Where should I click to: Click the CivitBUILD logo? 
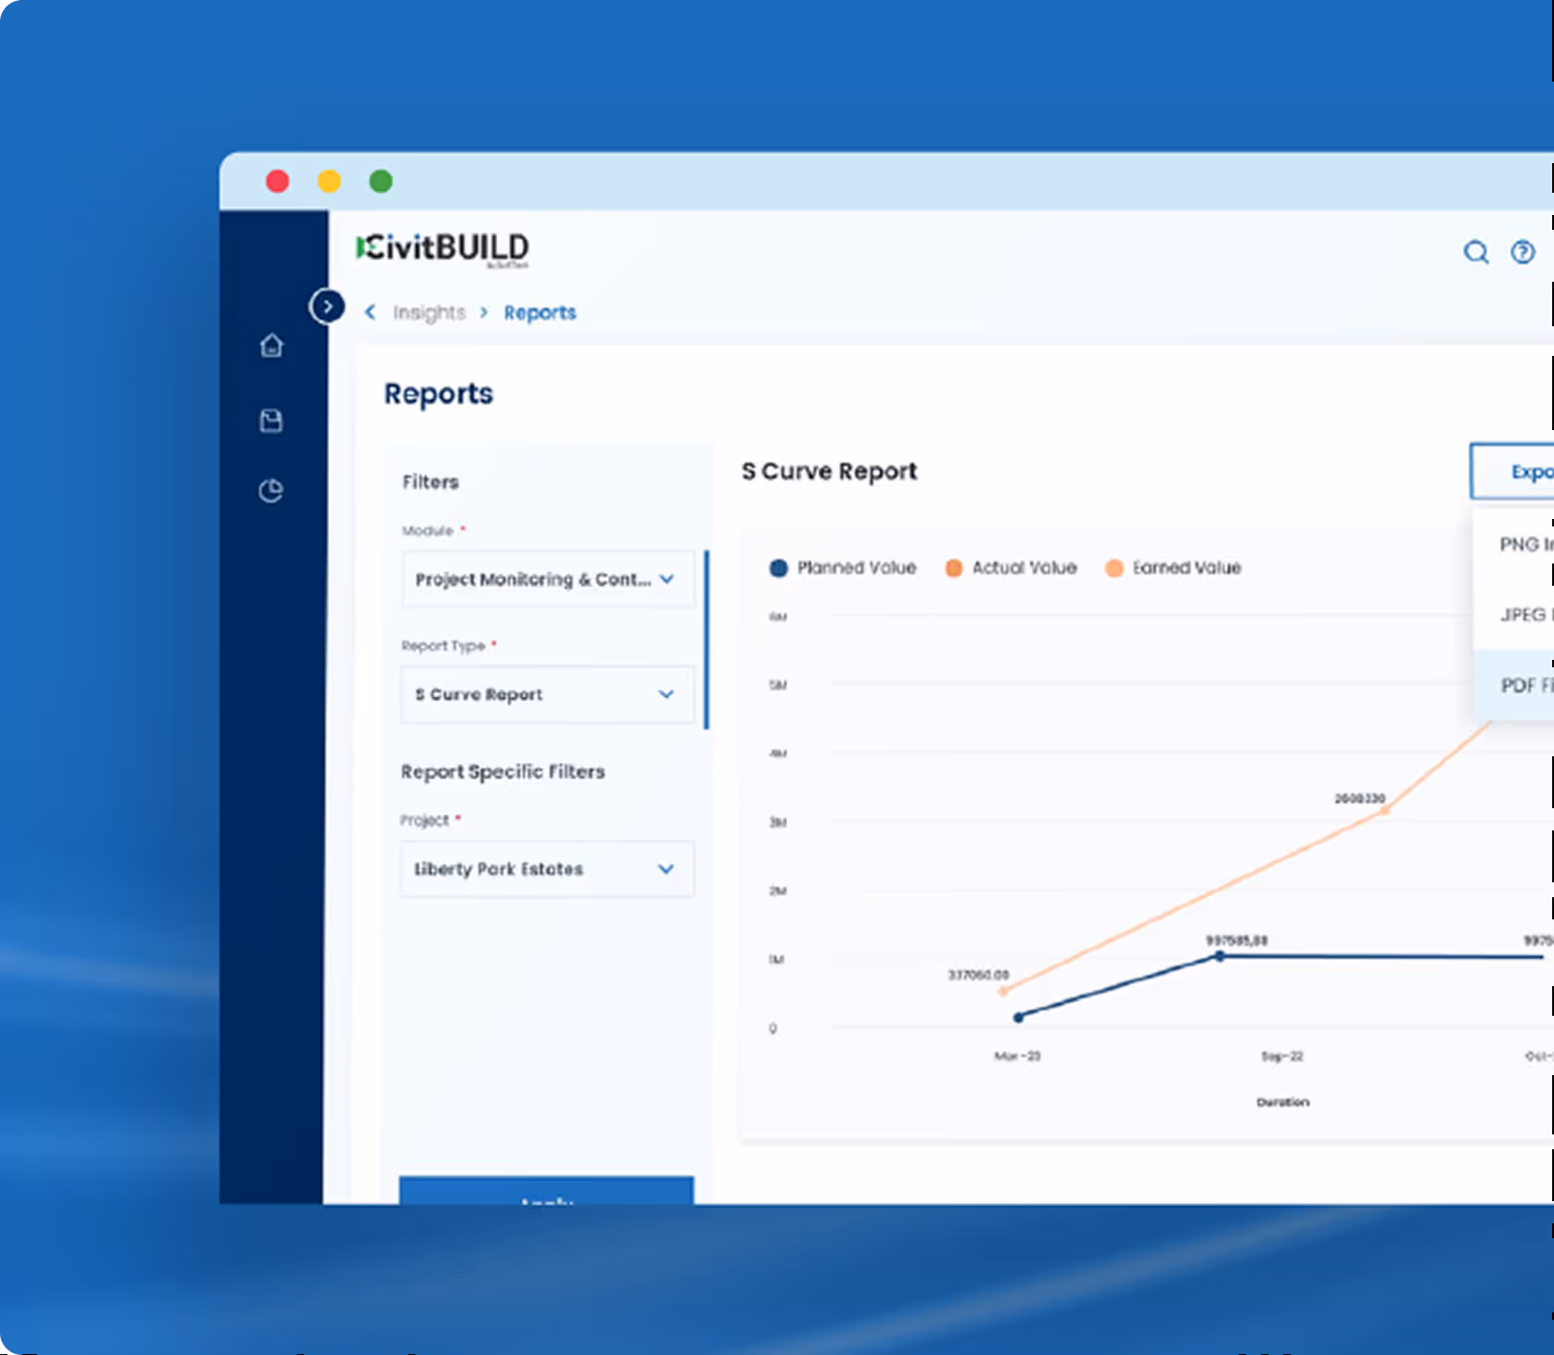coord(444,247)
